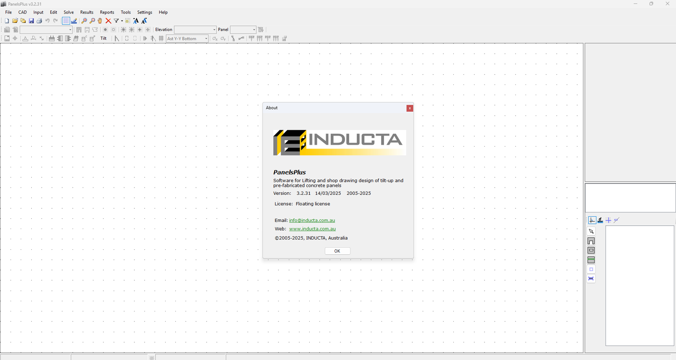This screenshot has width=676, height=360.
Task: Open the Ast Y-Y Bottom dropdown
Action: tap(206, 38)
